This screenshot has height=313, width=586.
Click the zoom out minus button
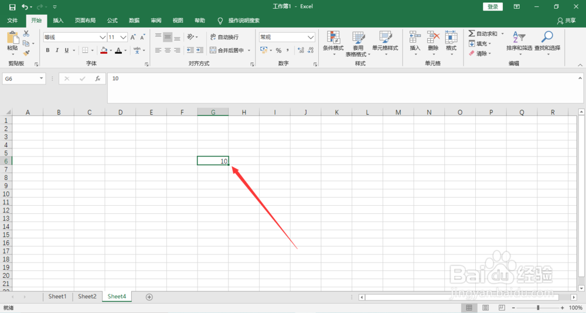coord(513,308)
